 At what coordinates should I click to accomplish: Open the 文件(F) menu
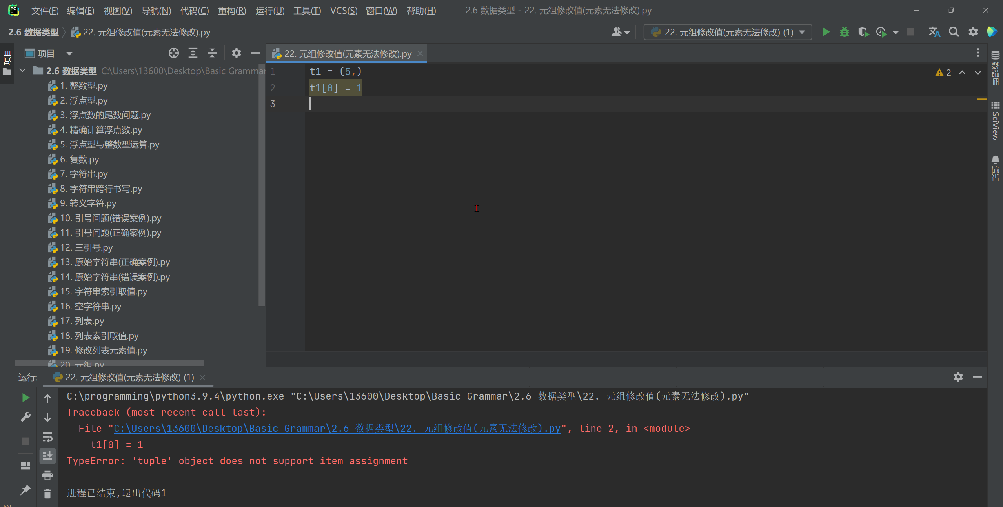pyautogui.click(x=45, y=11)
